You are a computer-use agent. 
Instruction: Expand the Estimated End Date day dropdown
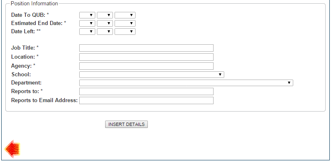pyautogui.click(x=87, y=23)
